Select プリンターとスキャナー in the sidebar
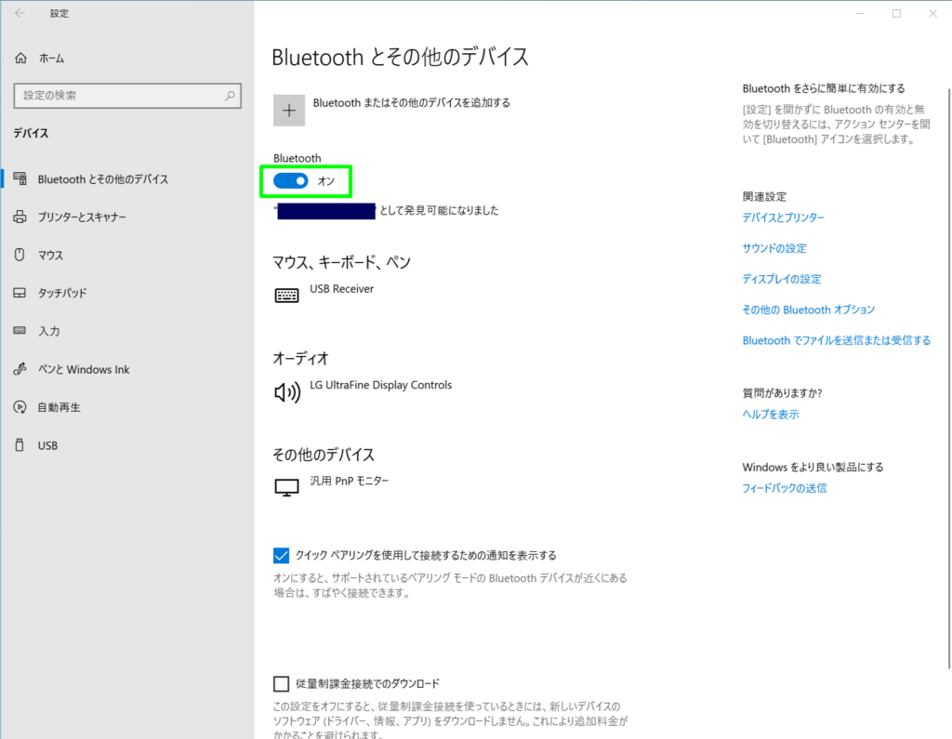 (x=20, y=217)
